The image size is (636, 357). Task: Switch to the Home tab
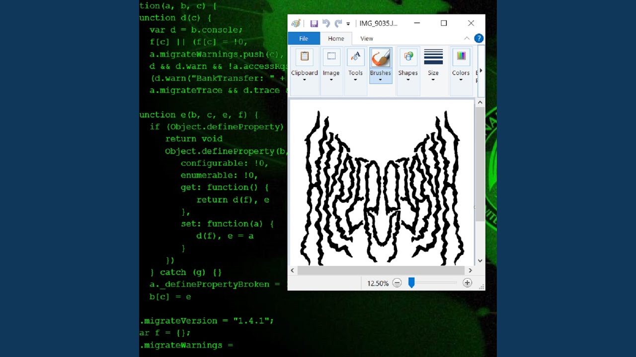point(336,39)
